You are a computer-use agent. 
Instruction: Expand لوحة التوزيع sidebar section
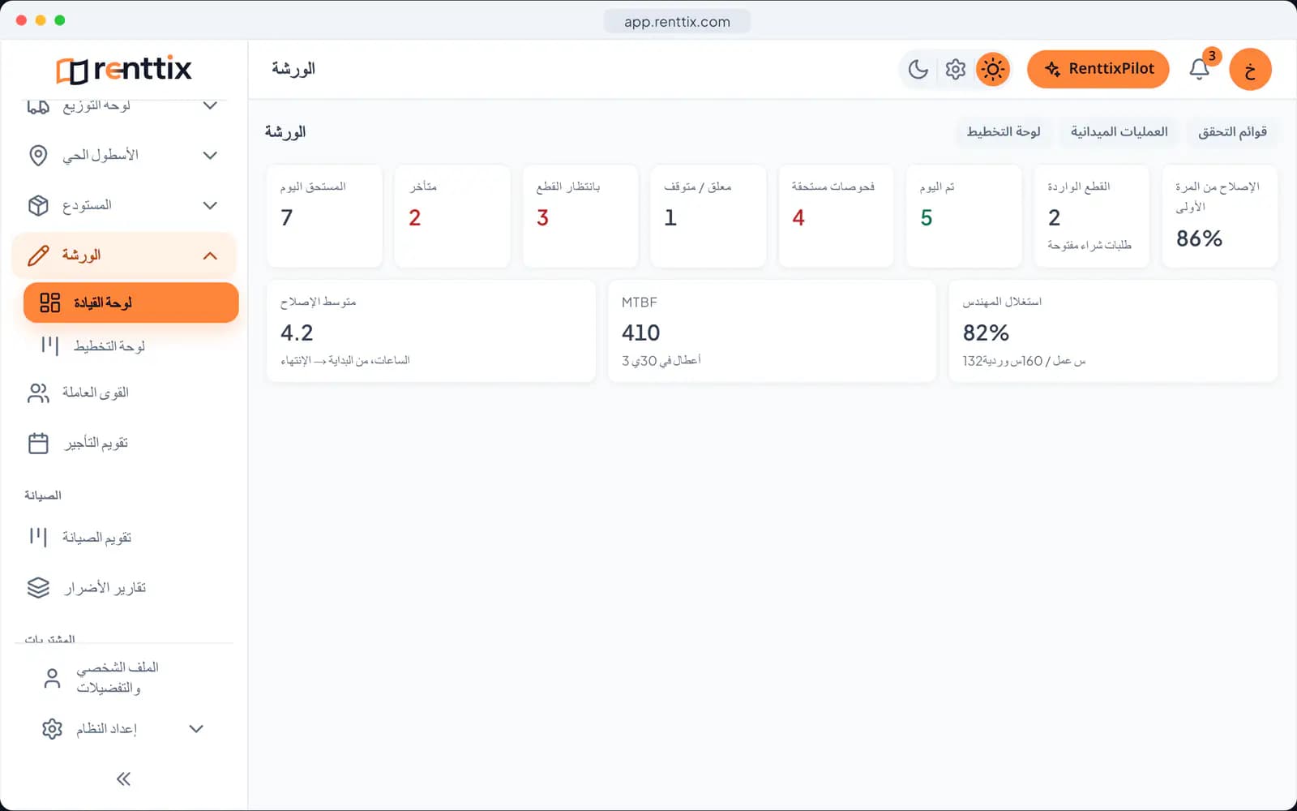coord(210,105)
